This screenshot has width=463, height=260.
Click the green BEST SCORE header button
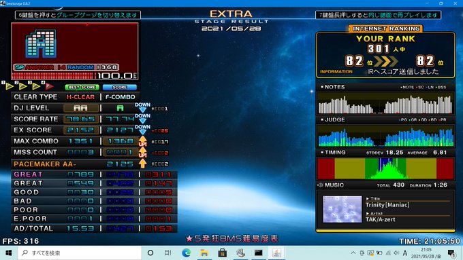82,87
